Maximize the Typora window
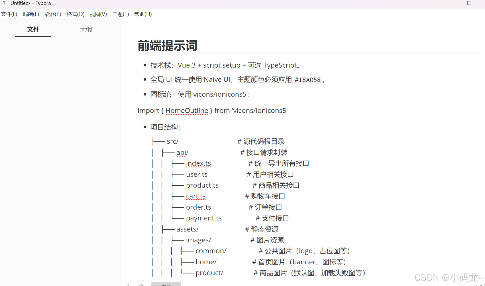This screenshot has width=485, height=286. 469,3
